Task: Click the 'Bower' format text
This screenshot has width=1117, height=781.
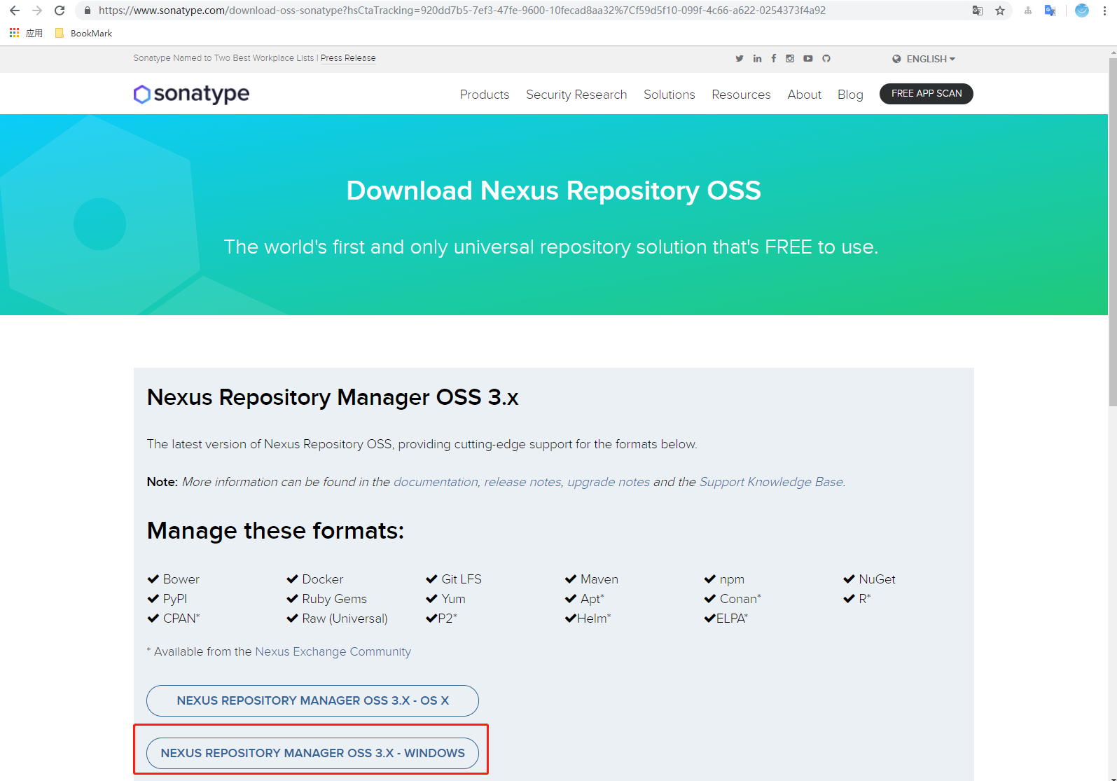Action: [181, 579]
